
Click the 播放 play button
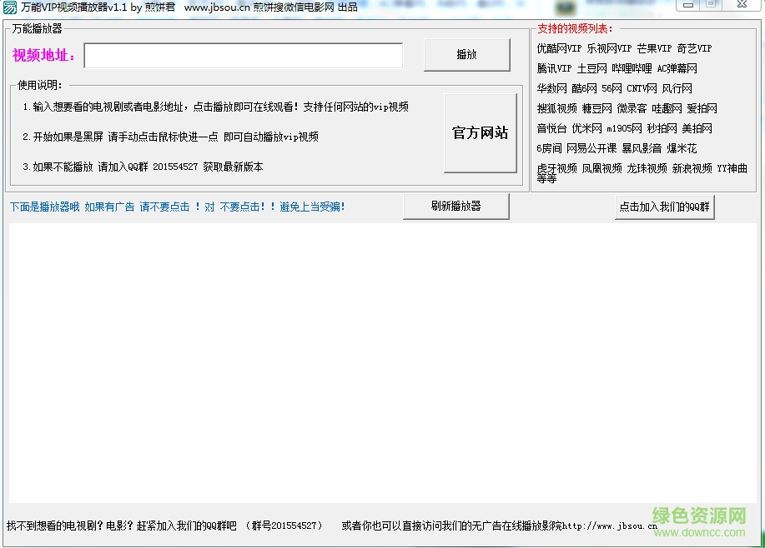tap(467, 54)
